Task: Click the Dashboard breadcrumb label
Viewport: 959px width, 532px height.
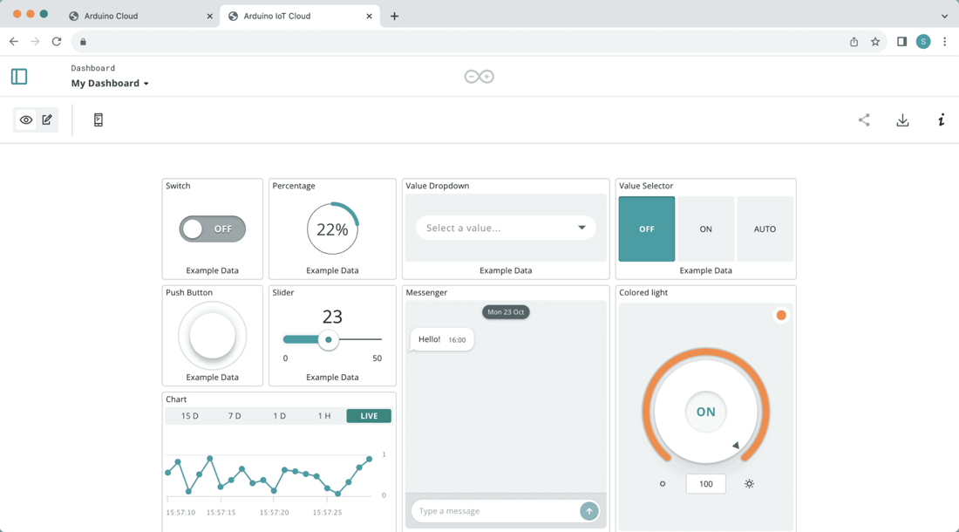Action: (x=93, y=68)
